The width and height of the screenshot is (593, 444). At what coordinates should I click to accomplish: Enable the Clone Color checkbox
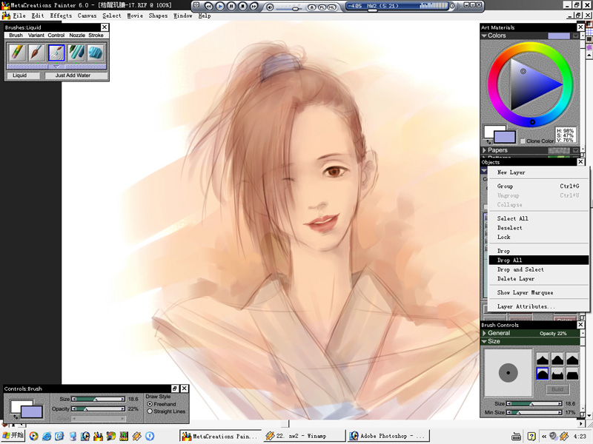coord(523,141)
